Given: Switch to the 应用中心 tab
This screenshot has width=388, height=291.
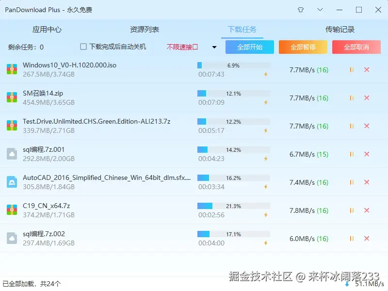Looking at the screenshot, I should coord(47,30).
